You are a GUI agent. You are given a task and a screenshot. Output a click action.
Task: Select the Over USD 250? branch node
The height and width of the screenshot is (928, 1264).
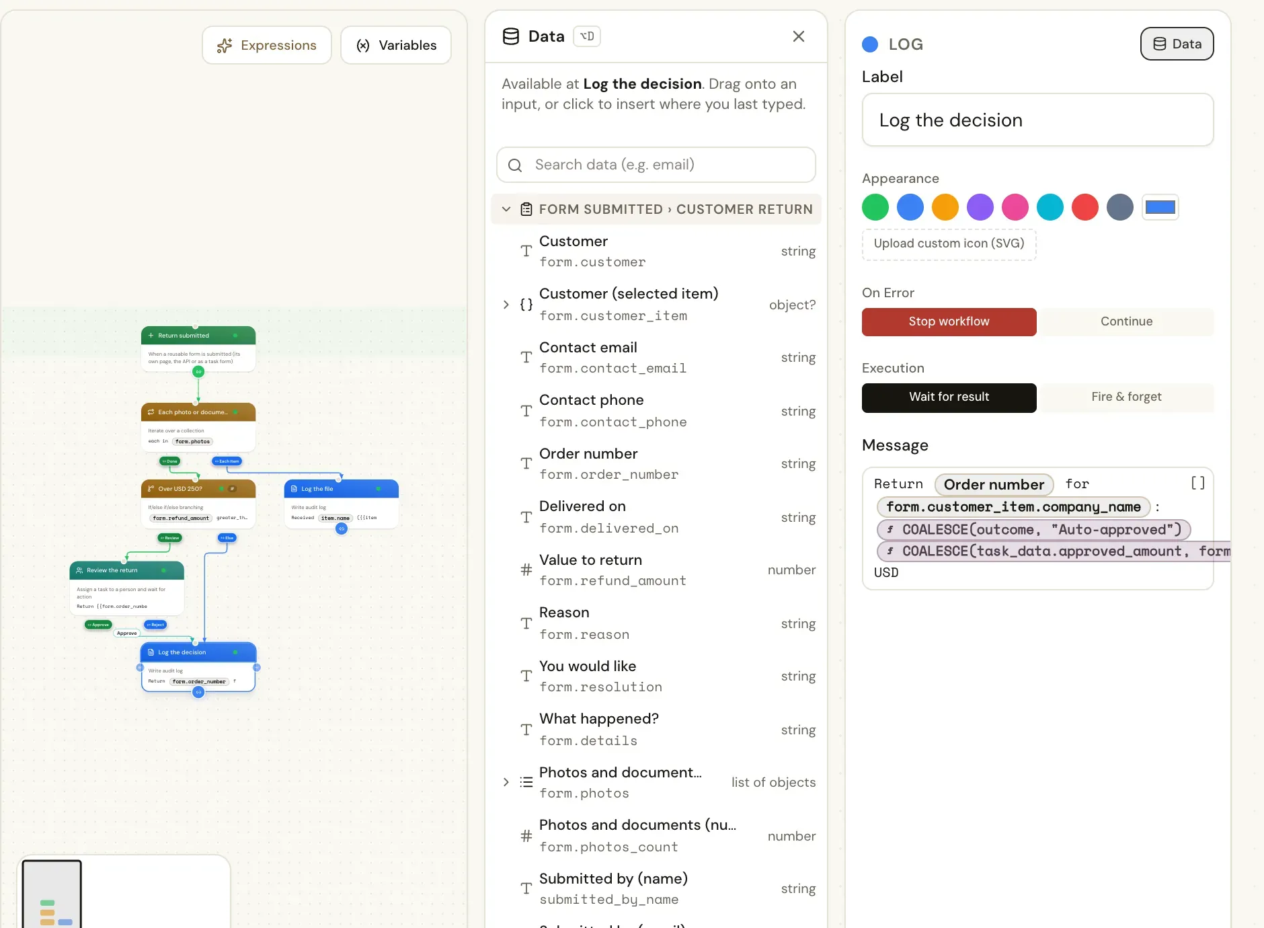click(x=198, y=503)
